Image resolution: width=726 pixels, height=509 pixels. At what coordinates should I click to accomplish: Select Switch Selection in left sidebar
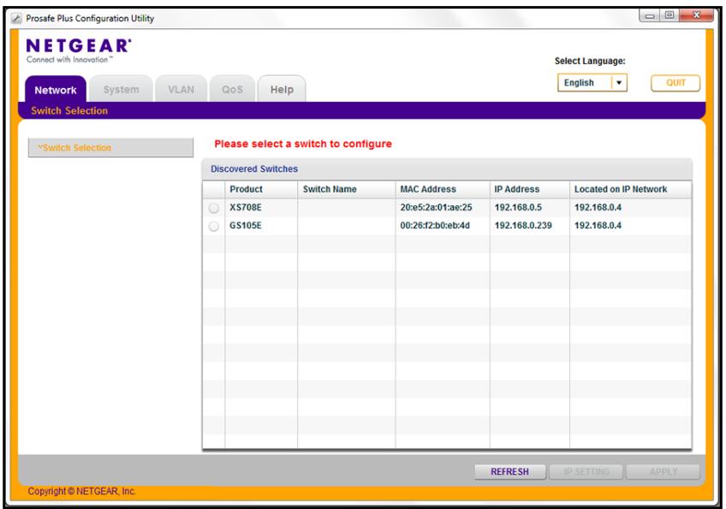(110, 148)
